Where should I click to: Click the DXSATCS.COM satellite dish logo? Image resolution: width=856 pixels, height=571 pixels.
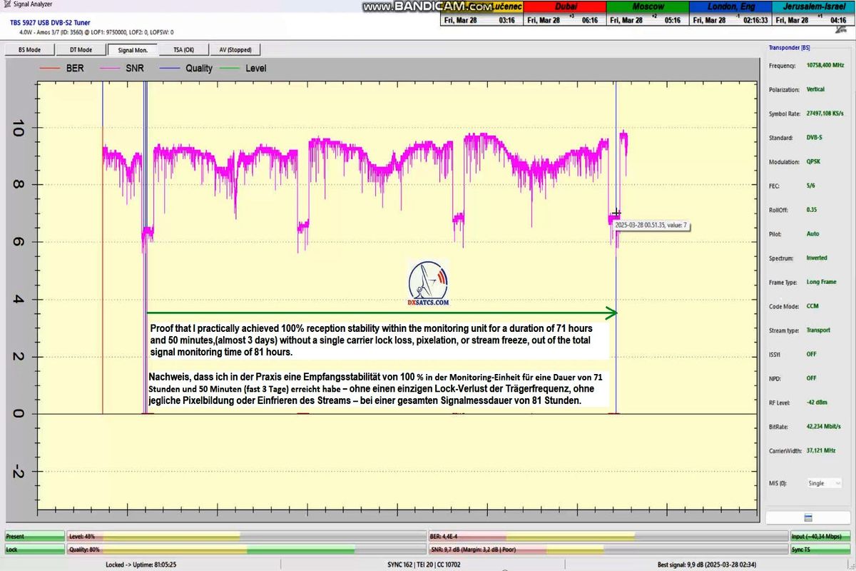[x=429, y=283]
